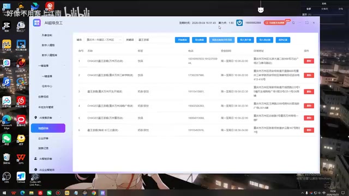Click the WPS icon on the taskbar
349x196 pixels.
(14, 193)
